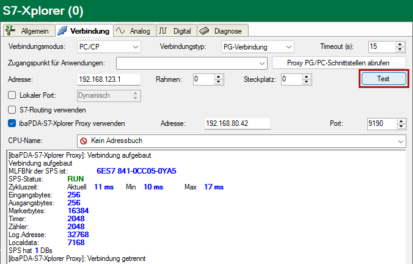Screen dimensions: 413x264
Task: Click MLFBNr value 6ES7 841-0CC05-0YA5
Action: pos(136,171)
